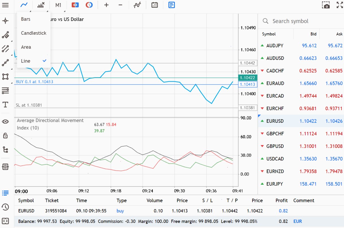Zoom in with the plus icon
The width and height of the screenshot is (344, 228).
click(x=106, y=5)
